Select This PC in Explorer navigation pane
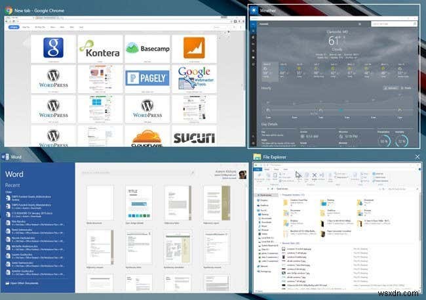426x300 pixels. (x=262, y=211)
